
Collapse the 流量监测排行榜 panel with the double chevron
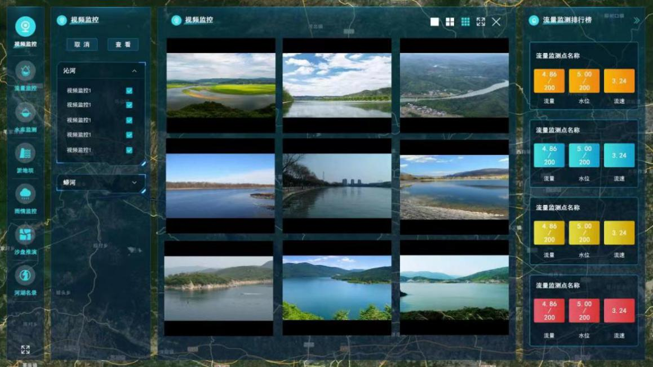click(636, 20)
